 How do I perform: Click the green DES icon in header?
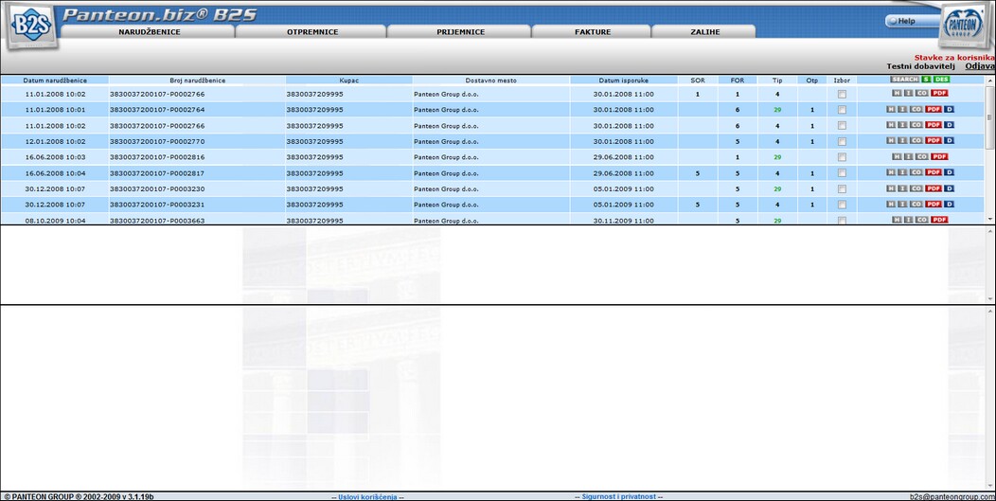941,80
